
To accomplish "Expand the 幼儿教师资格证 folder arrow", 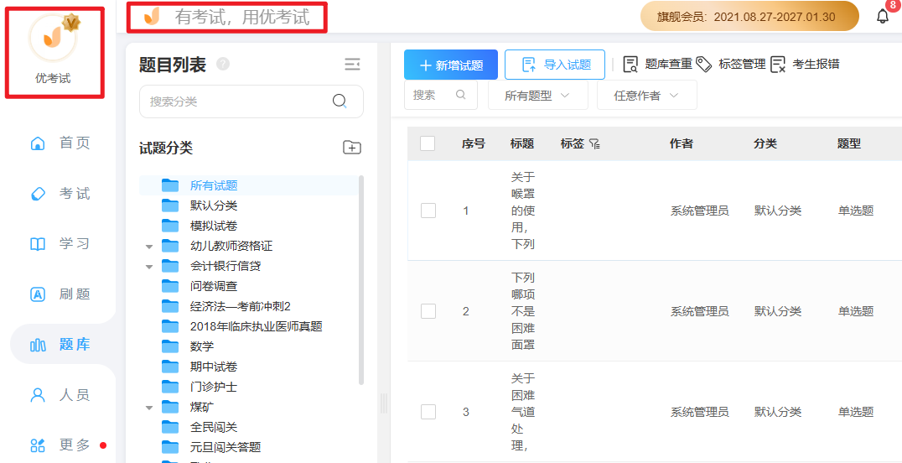I will click(149, 247).
